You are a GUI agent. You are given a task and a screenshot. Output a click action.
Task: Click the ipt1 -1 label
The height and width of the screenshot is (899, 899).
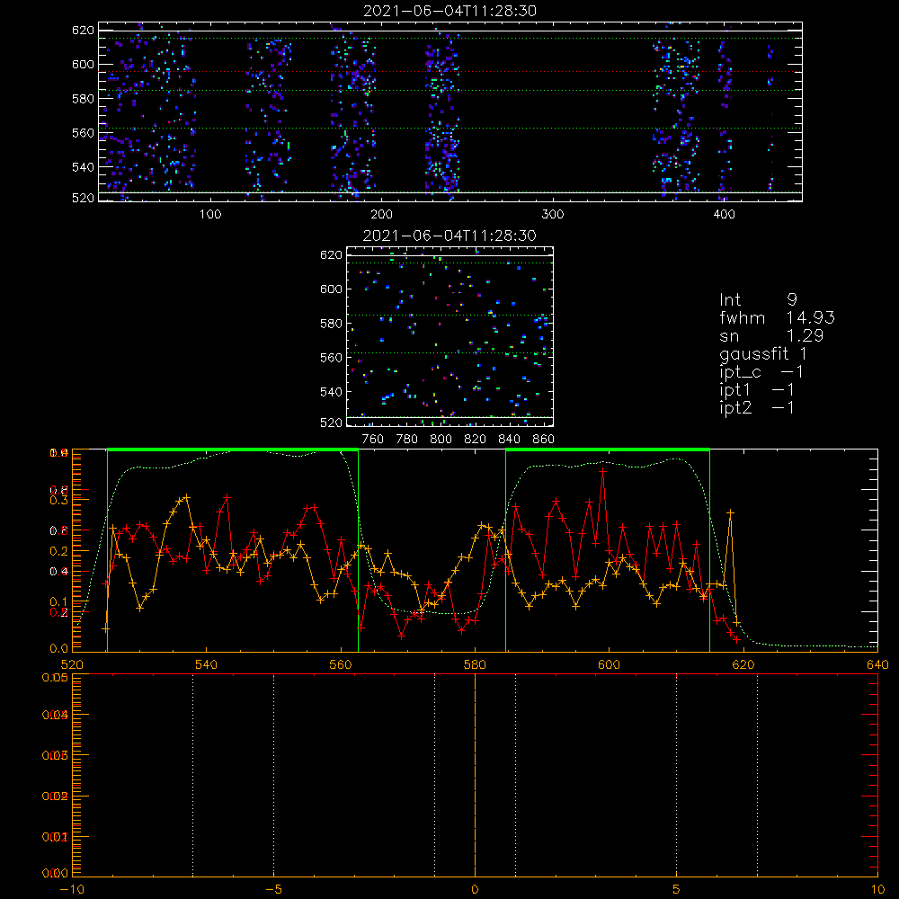tap(757, 390)
